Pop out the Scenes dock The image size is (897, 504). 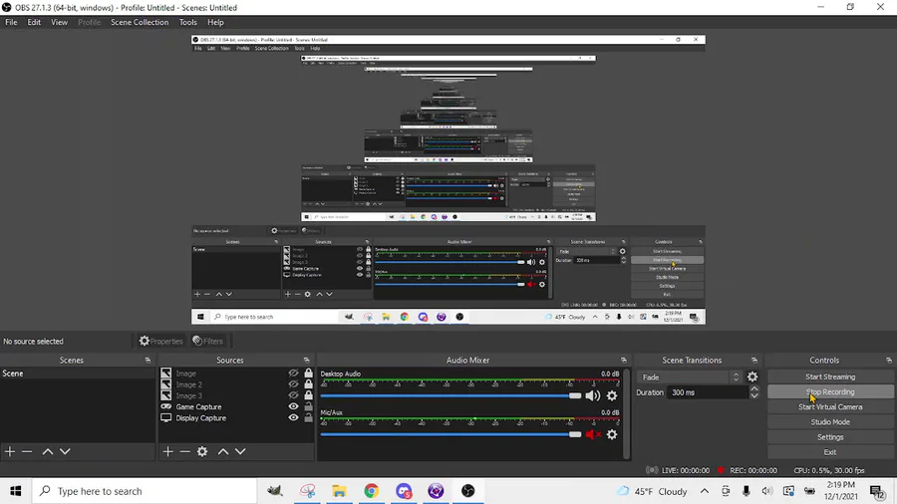(148, 360)
